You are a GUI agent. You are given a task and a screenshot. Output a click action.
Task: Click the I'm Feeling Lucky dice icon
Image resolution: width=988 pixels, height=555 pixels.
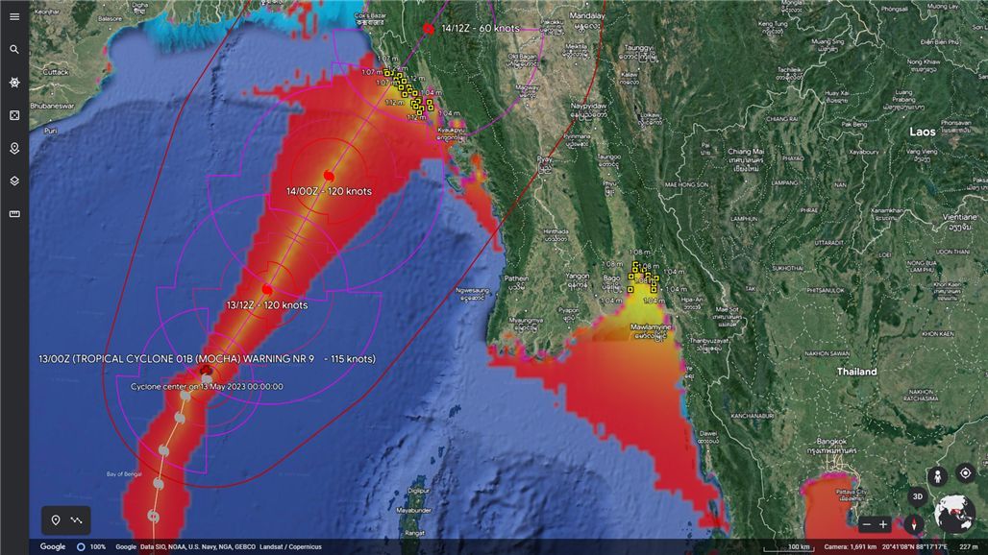pos(14,115)
